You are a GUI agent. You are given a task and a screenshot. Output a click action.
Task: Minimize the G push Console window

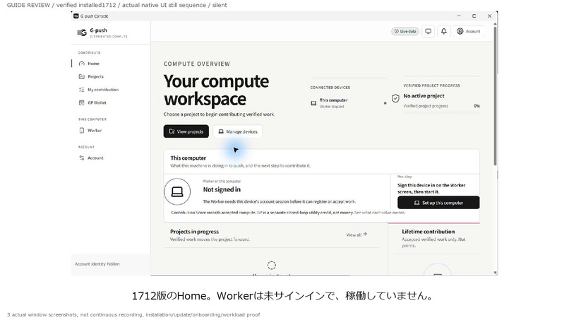459,16
